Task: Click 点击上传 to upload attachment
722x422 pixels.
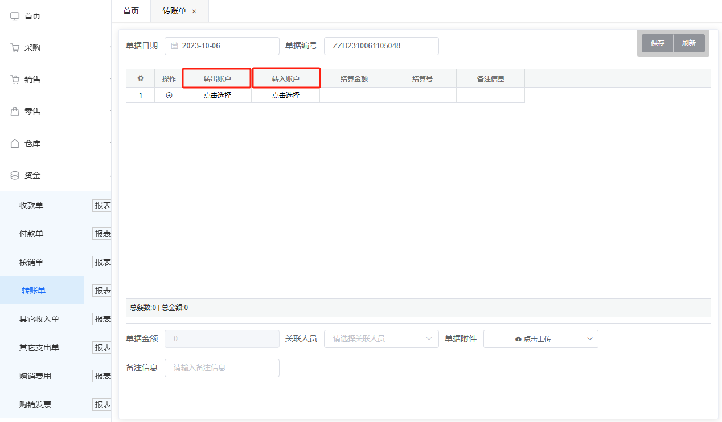Action: point(533,338)
